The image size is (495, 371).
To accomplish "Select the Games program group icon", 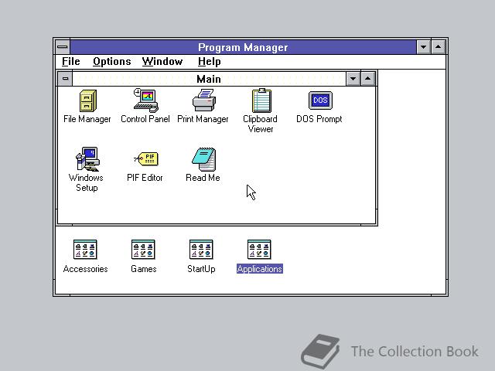I will click(x=143, y=249).
